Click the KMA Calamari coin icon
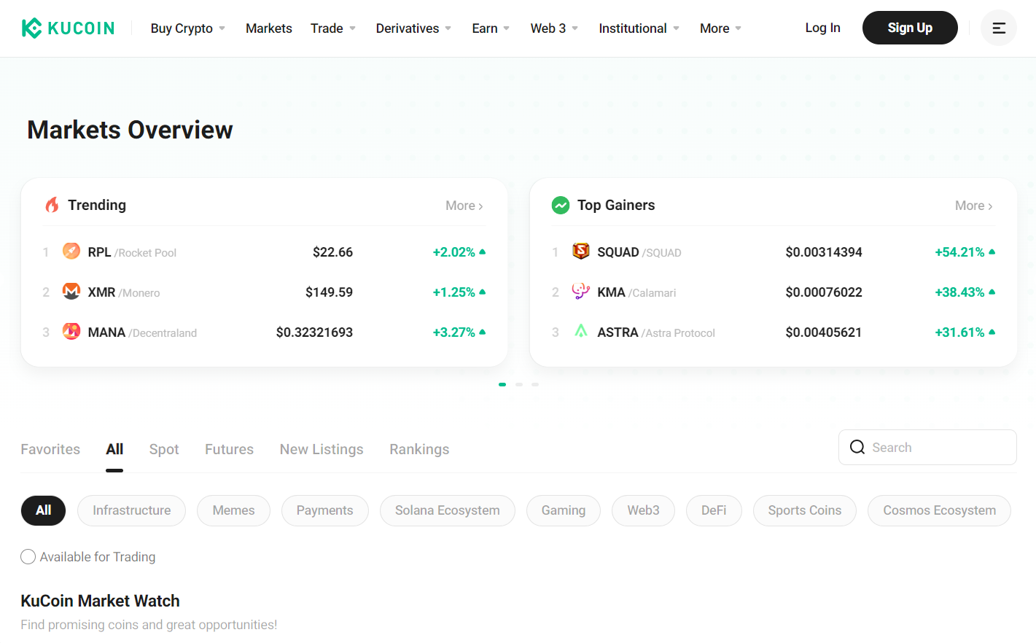The image size is (1036, 643). 581,292
